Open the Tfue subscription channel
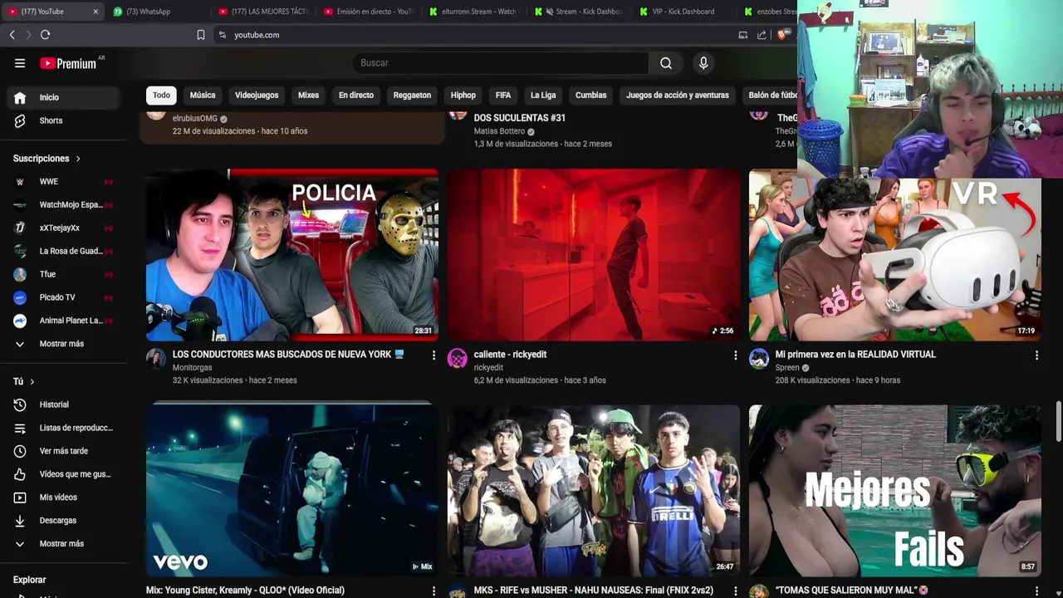This screenshot has height=598, width=1063. pos(63,274)
